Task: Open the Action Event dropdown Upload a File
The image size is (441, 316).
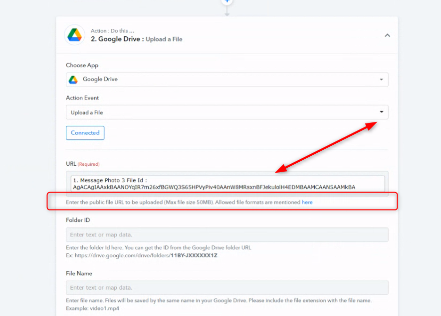Action: coord(227,112)
